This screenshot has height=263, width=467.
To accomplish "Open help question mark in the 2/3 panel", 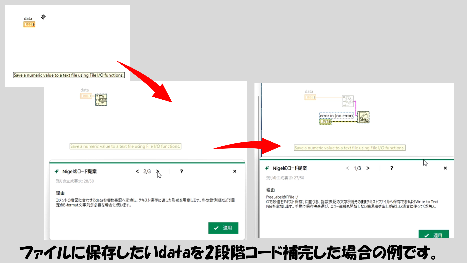I will (x=181, y=171).
